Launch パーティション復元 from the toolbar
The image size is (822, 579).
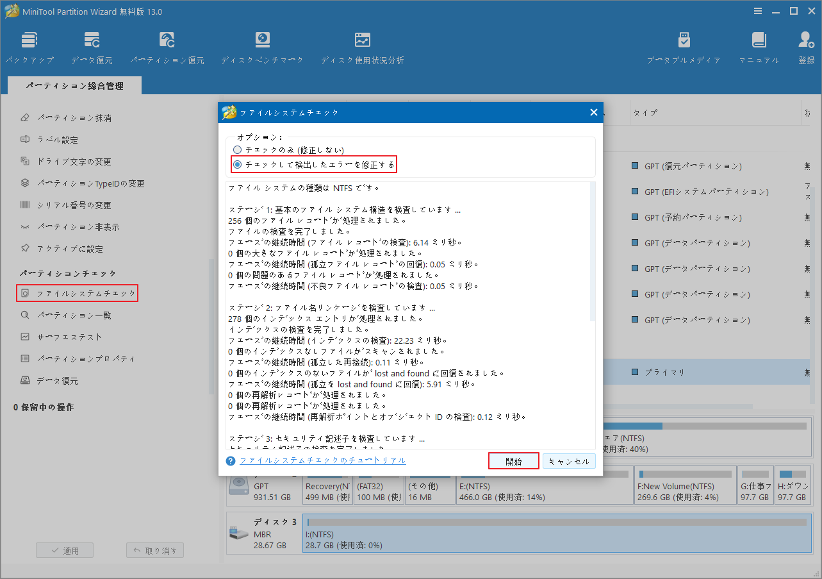coord(167,46)
